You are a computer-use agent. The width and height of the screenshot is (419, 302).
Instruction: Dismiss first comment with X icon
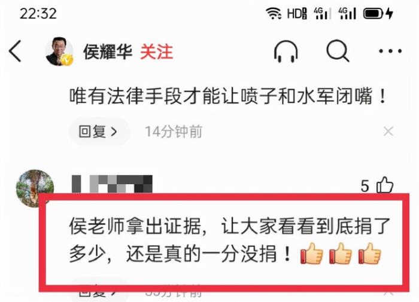click(388, 132)
